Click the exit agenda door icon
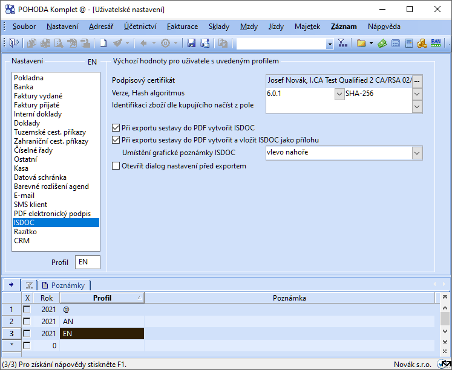Viewport: 452px width, 370px height. coord(13,43)
